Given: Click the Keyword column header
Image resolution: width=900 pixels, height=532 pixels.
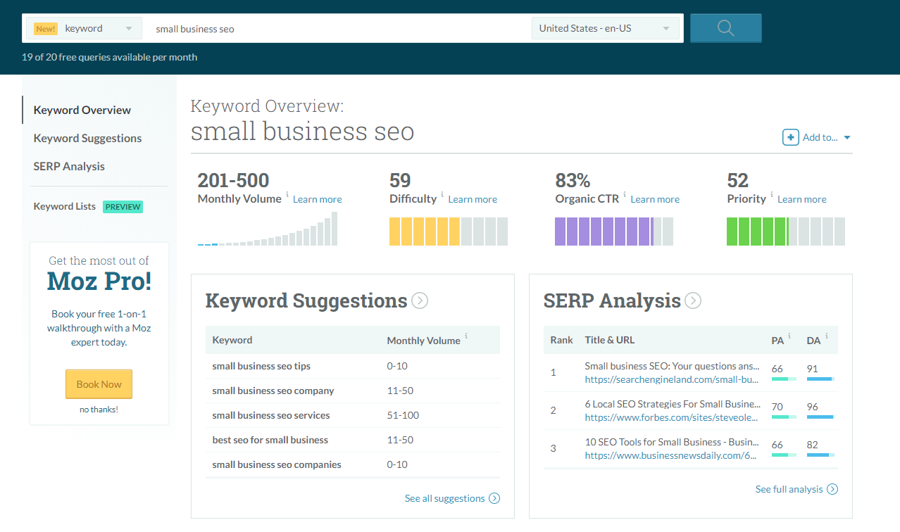Looking at the screenshot, I should tap(232, 340).
